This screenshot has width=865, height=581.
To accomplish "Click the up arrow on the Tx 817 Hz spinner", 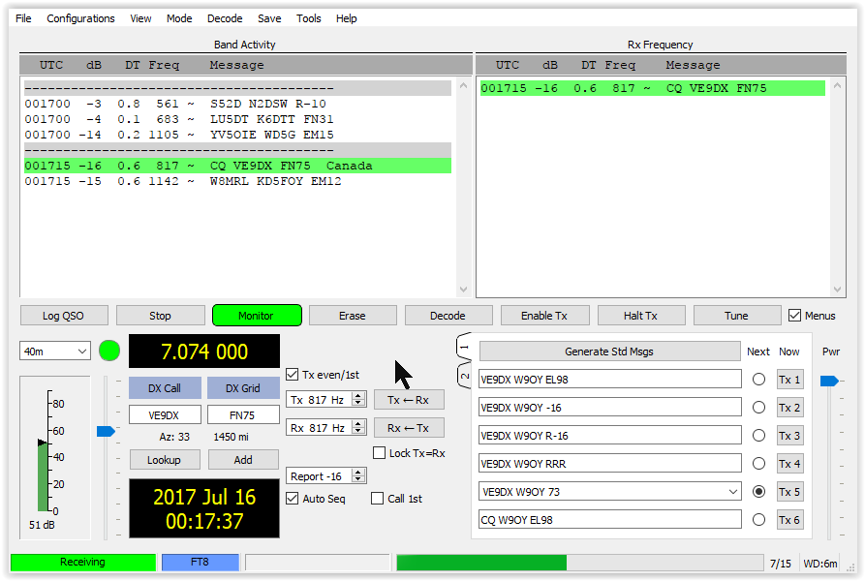I will 359,395.
